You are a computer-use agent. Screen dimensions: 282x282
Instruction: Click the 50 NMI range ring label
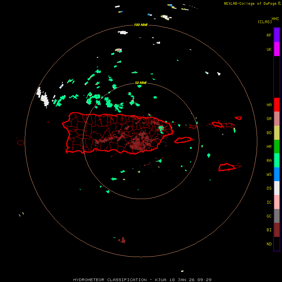point(141,83)
